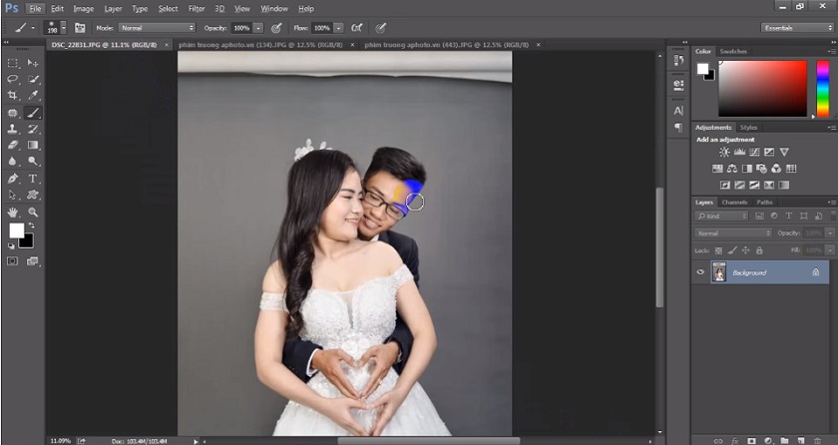Open the Filter menu

pyautogui.click(x=197, y=9)
